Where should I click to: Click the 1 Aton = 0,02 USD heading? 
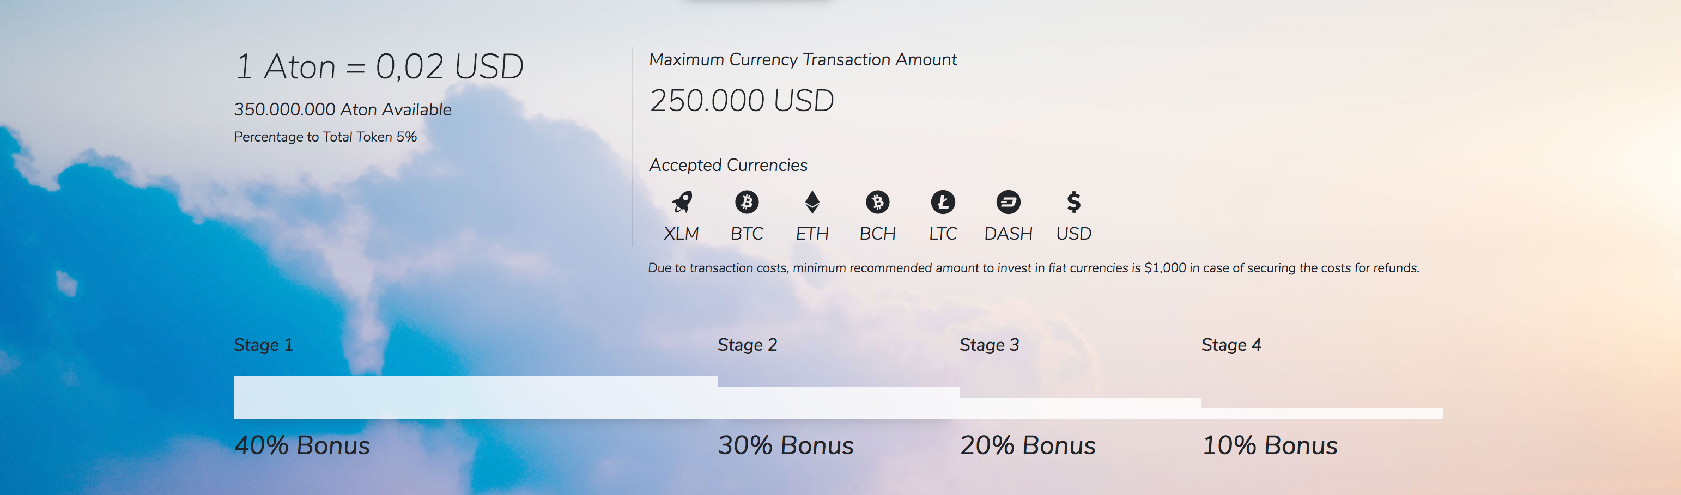point(379,66)
